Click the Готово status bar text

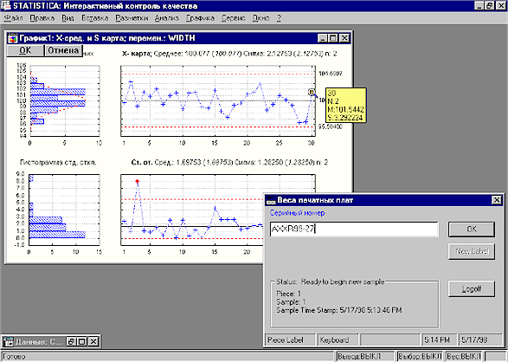click(x=14, y=357)
